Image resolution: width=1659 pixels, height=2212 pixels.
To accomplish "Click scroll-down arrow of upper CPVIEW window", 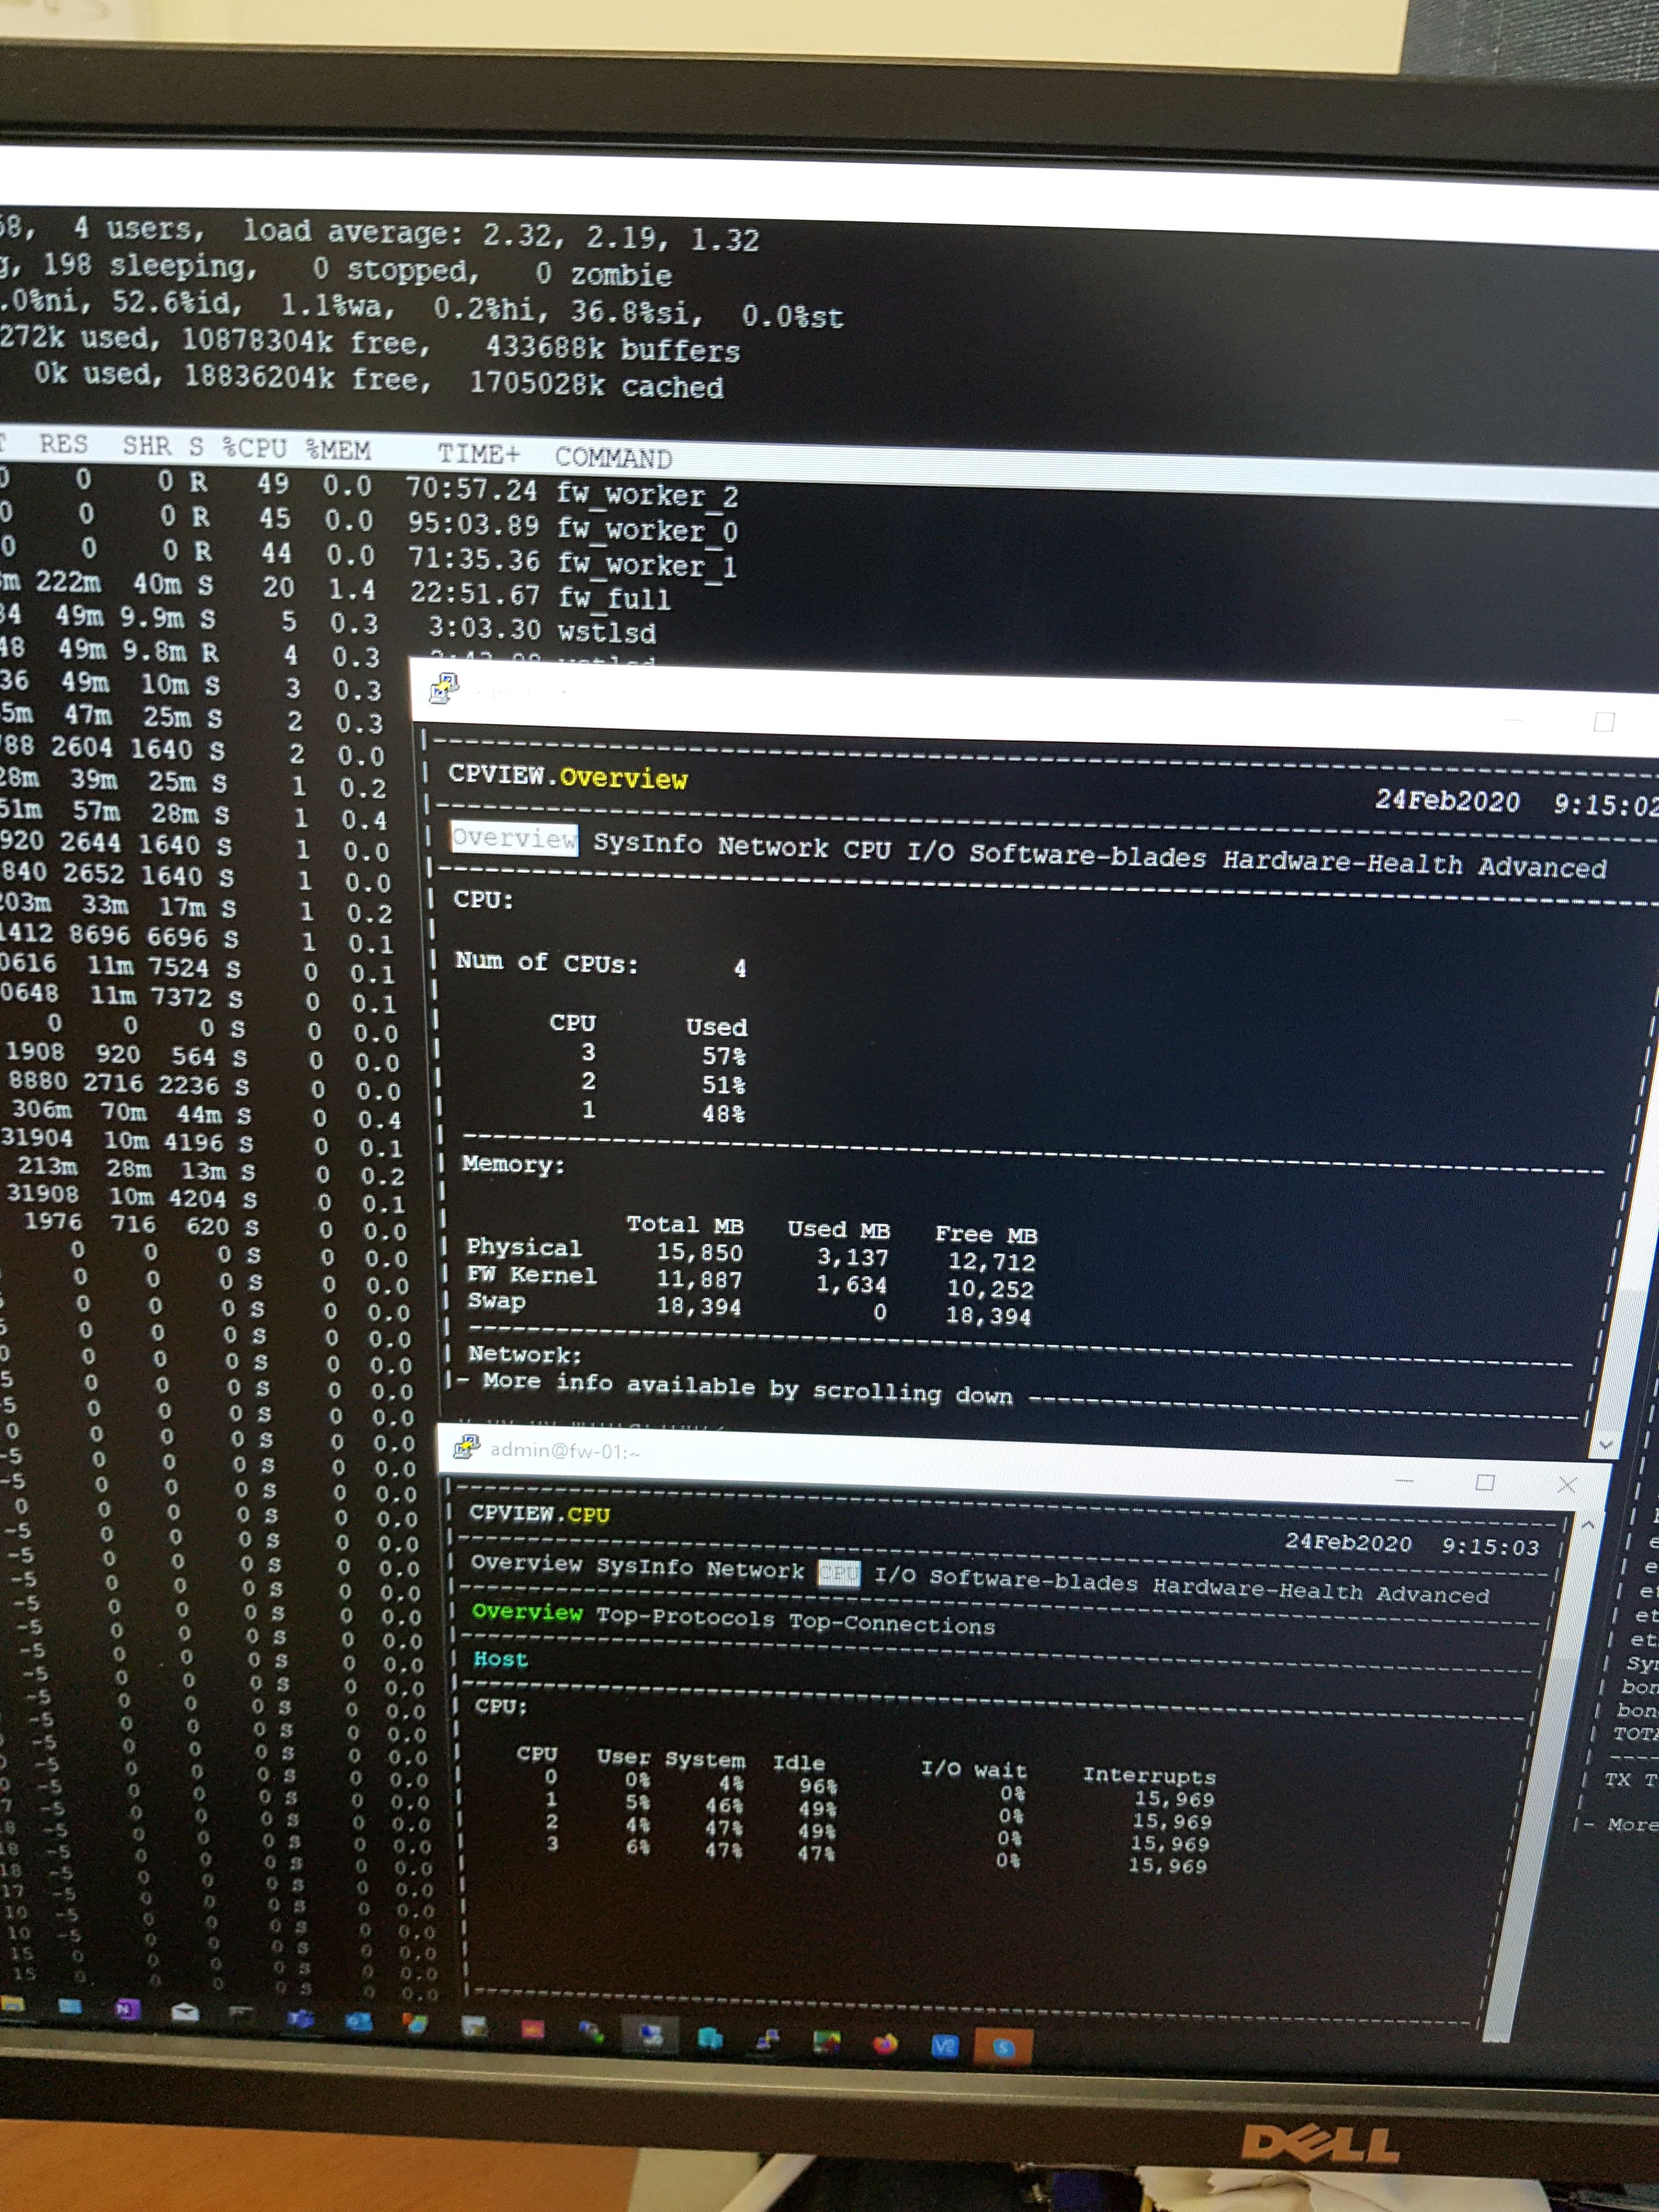I will tap(1605, 1444).
